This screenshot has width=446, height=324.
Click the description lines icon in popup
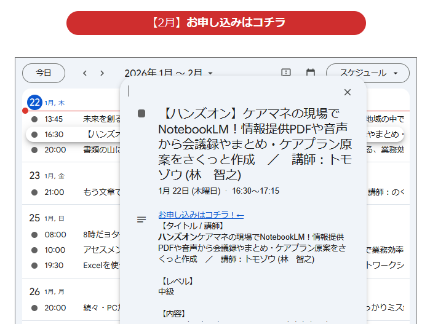point(141,219)
